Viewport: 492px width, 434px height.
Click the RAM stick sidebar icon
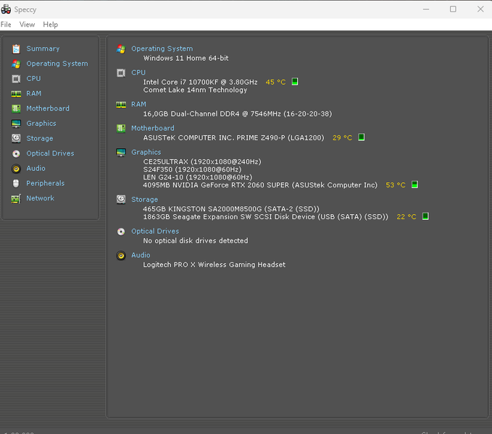click(16, 93)
